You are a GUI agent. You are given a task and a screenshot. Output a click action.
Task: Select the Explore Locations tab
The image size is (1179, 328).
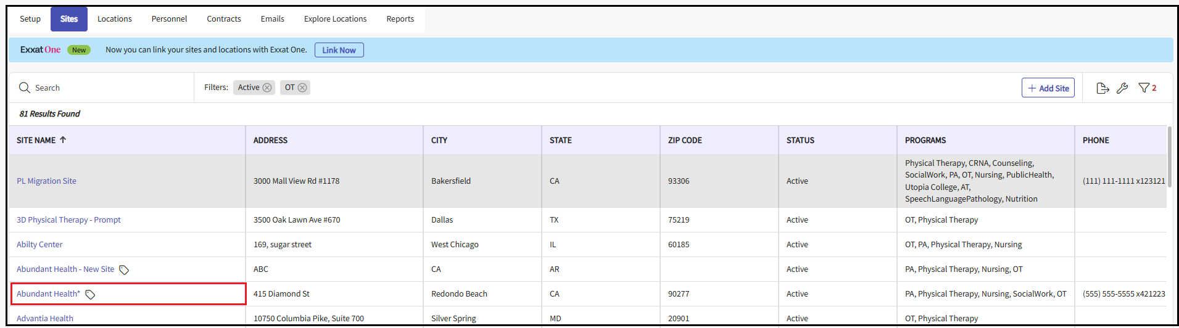[x=335, y=19]
